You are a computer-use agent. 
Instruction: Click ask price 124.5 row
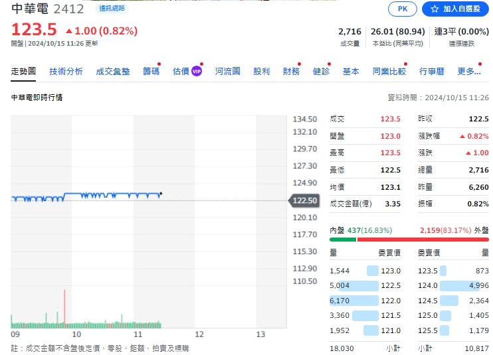tap(453, 301)
